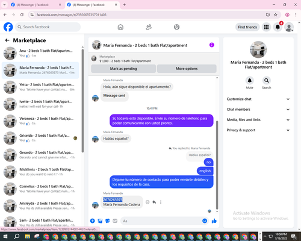Open Griselda conversation in list
The height and width of the screenshot is (241, 301).
click(x=40, y=138)
